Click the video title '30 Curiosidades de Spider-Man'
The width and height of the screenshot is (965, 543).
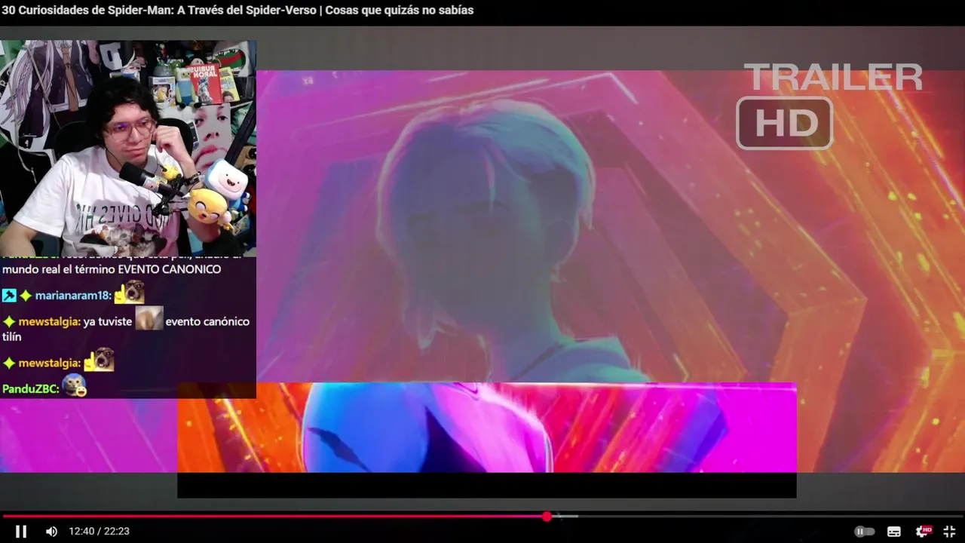click(237, 11)
